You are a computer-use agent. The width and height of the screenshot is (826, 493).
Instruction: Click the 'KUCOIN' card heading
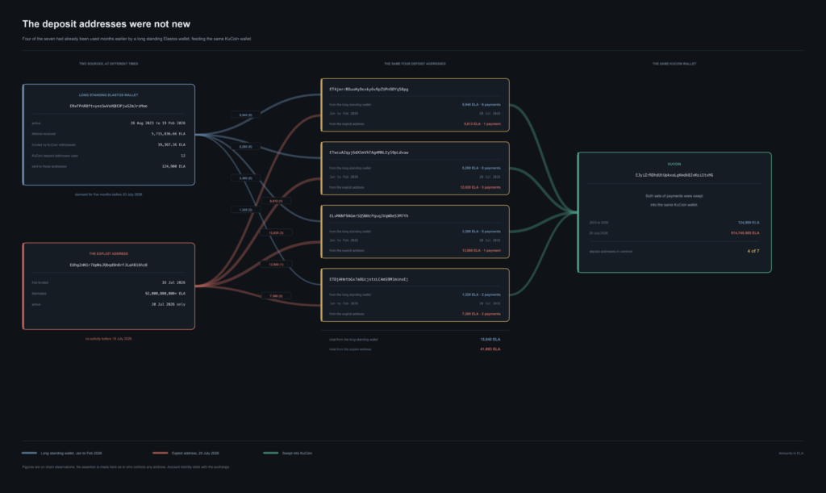click(674, 165)
